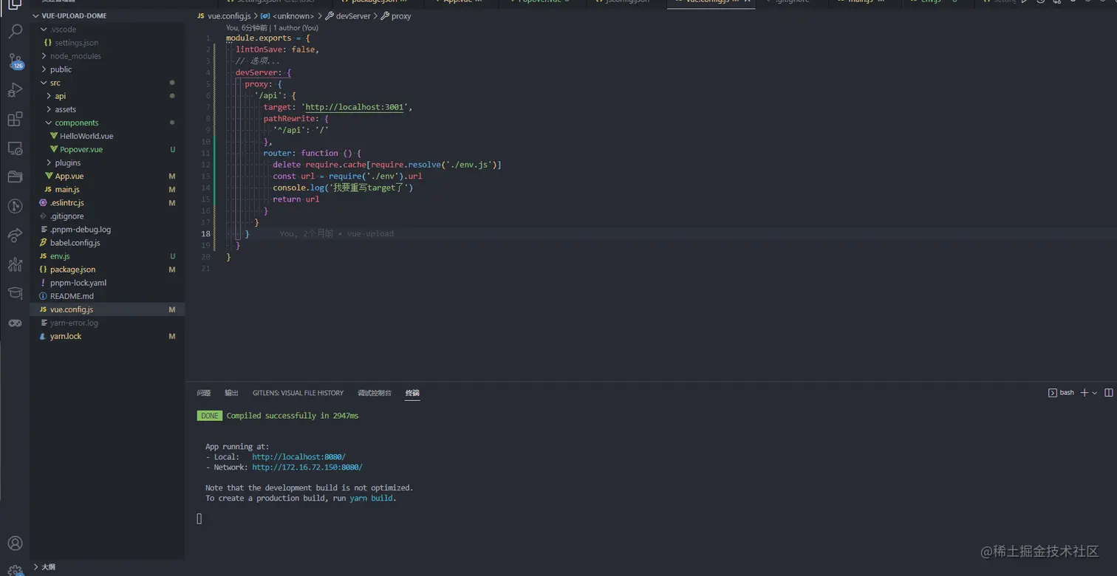This screenshot has width=1117, height=576.
Task: Switch to the 调试控制台 panel tab
Action: tap(375, 393)
